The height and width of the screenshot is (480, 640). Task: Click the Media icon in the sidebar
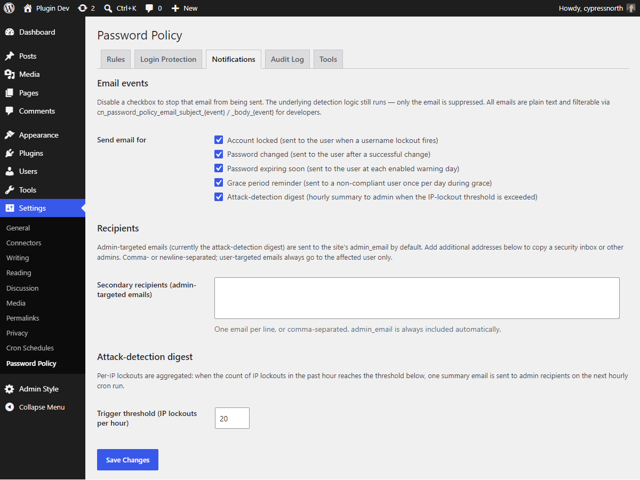point(10,74)
